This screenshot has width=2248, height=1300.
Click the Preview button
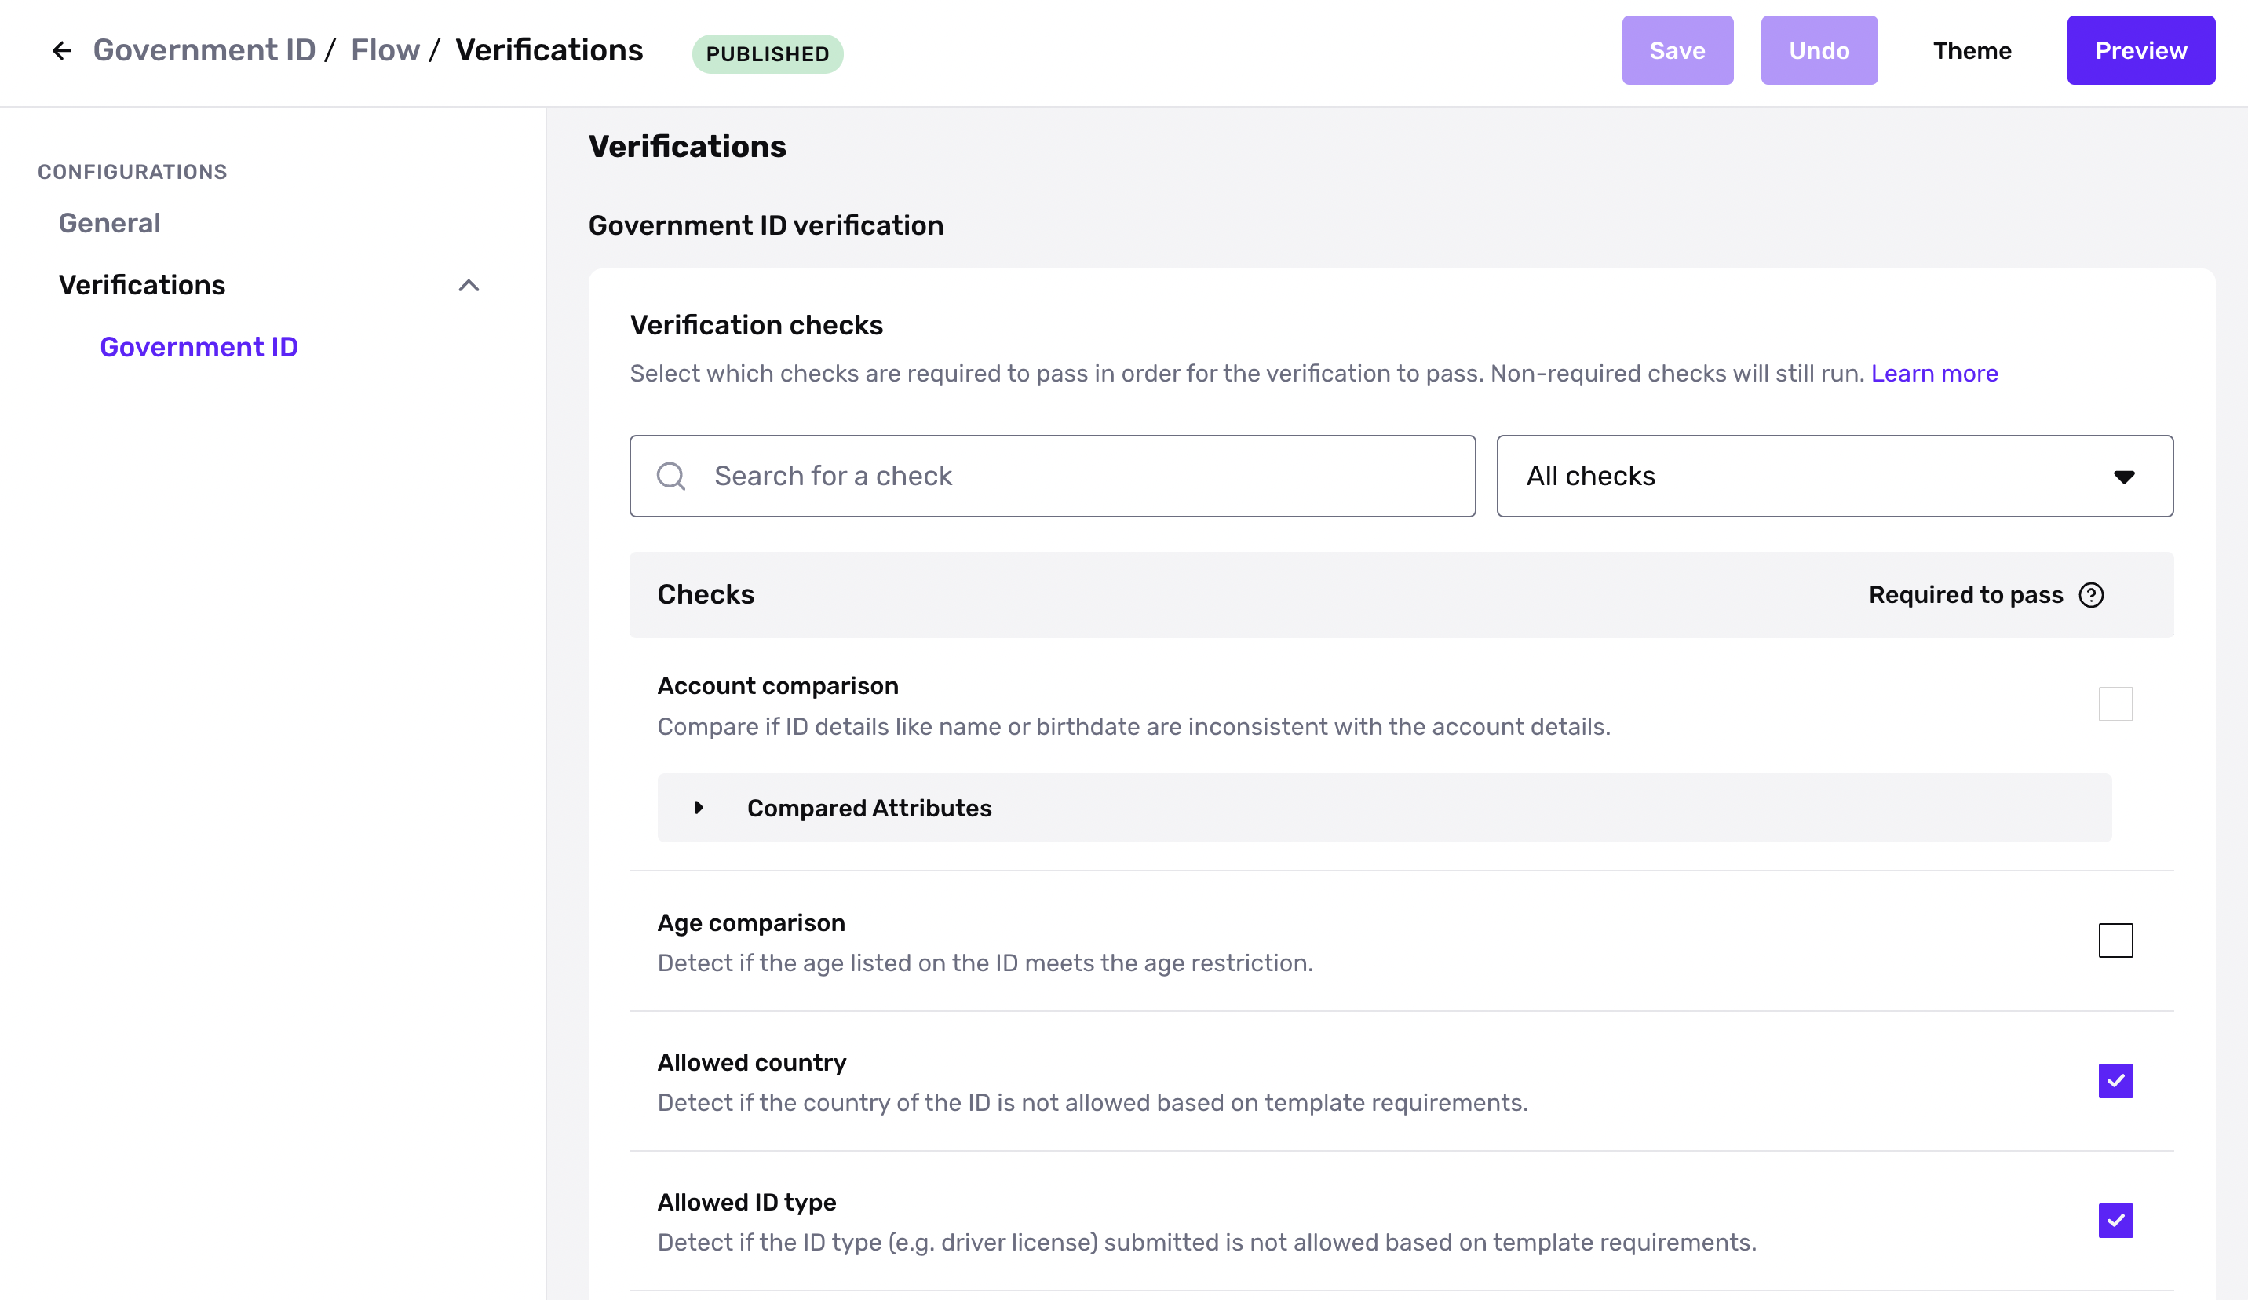[x=2140, y=51]
